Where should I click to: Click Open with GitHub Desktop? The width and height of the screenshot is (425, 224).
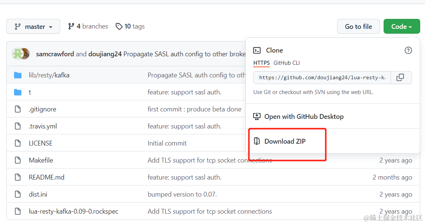click(x=304, y=117)
